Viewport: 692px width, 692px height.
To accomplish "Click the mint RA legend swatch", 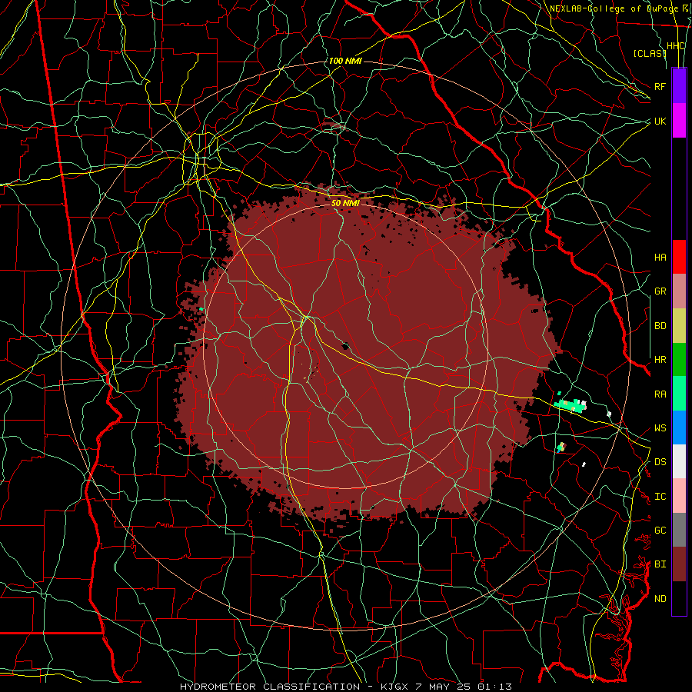I will [679, 394].
